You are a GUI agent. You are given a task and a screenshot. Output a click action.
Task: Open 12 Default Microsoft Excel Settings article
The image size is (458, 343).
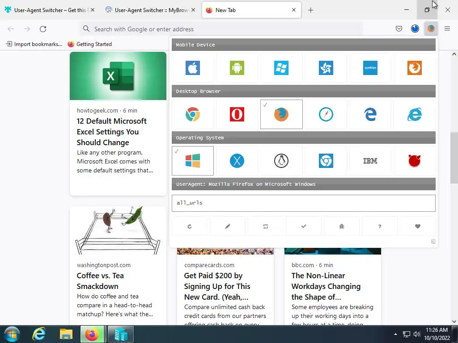tap(111, 132)
